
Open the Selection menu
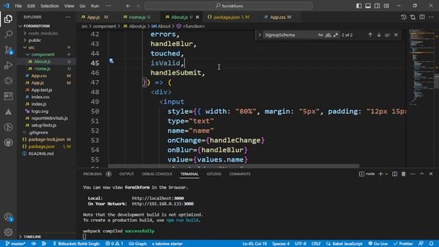click(49, 6)
